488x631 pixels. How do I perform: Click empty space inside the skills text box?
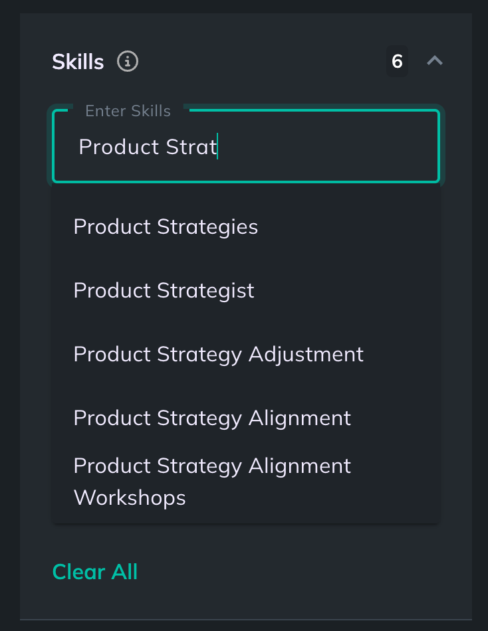tap(326, 147)
